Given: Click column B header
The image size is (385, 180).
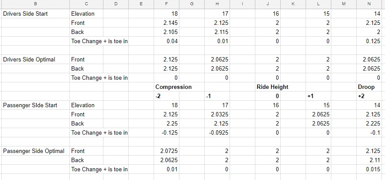Looking at the screenshot, I should (x=35, y=4).
